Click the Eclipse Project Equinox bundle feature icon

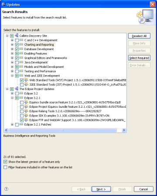26,106
